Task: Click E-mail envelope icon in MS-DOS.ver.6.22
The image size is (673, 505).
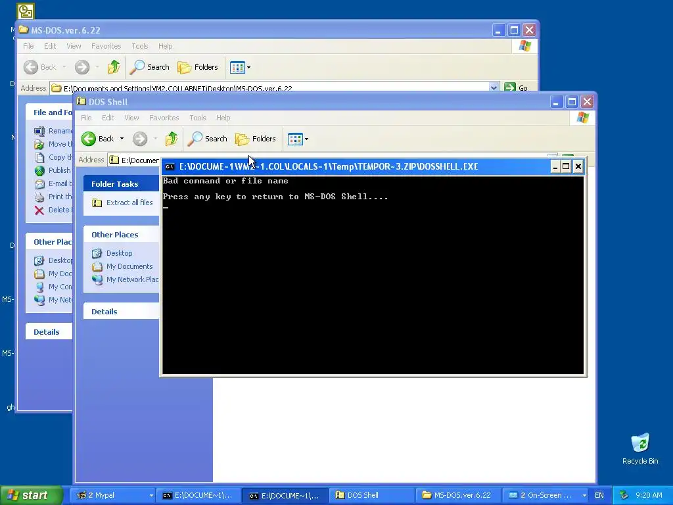Action: coord(39,184)
